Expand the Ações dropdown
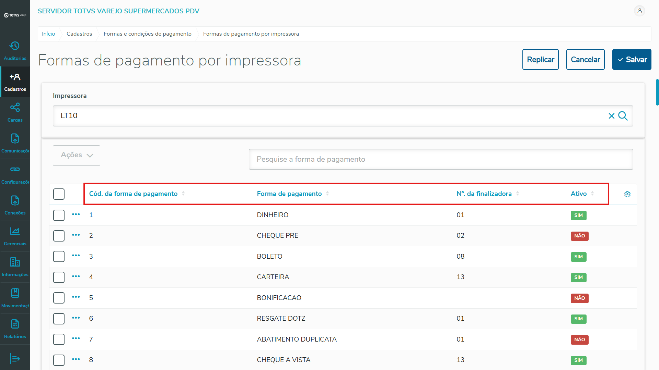Image resolution: width=659 pixels, height=370 pixels. pos(77,156)
